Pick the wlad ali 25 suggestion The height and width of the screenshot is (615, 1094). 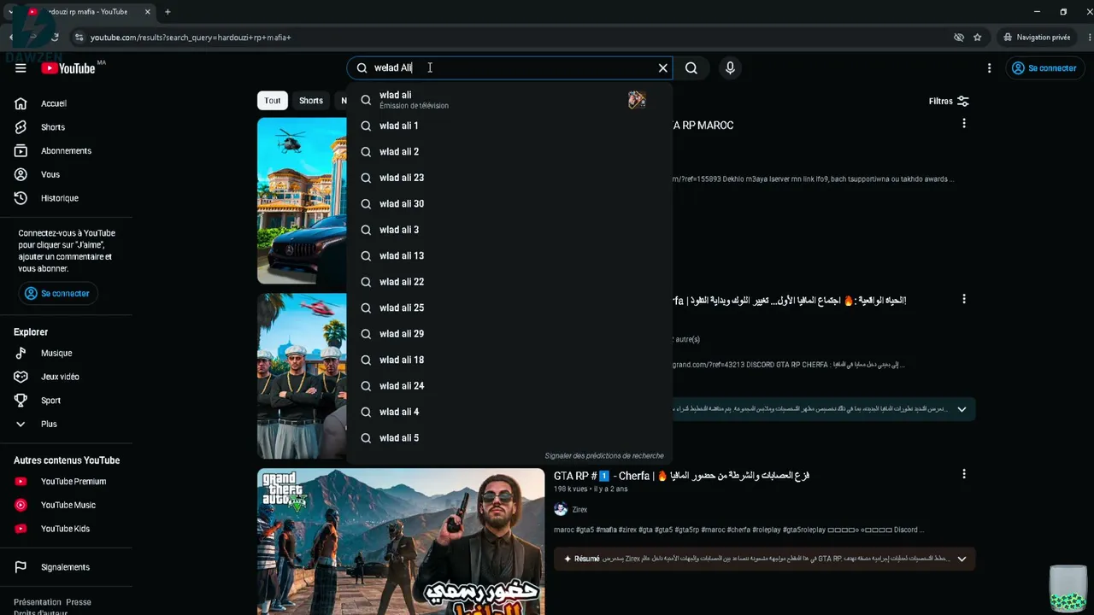click(x=509, y=308)
